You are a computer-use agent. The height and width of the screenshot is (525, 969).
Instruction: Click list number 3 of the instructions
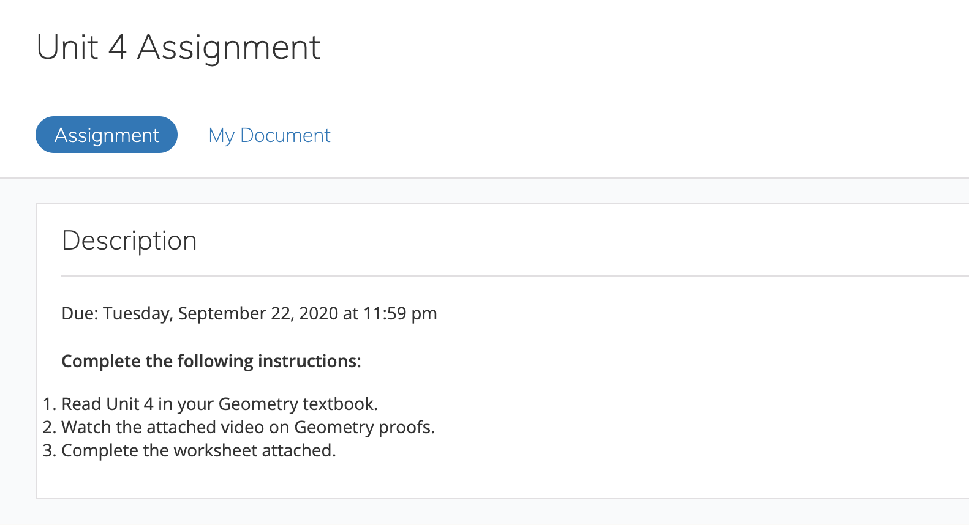point(49,450)
